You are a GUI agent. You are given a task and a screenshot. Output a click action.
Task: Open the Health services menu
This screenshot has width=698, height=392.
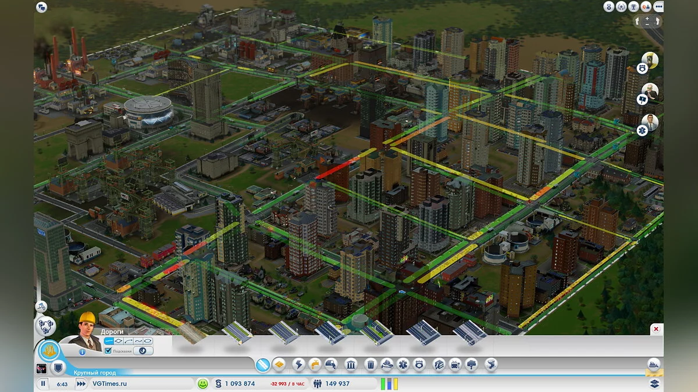pyautogui.click(x=403, y=365)
